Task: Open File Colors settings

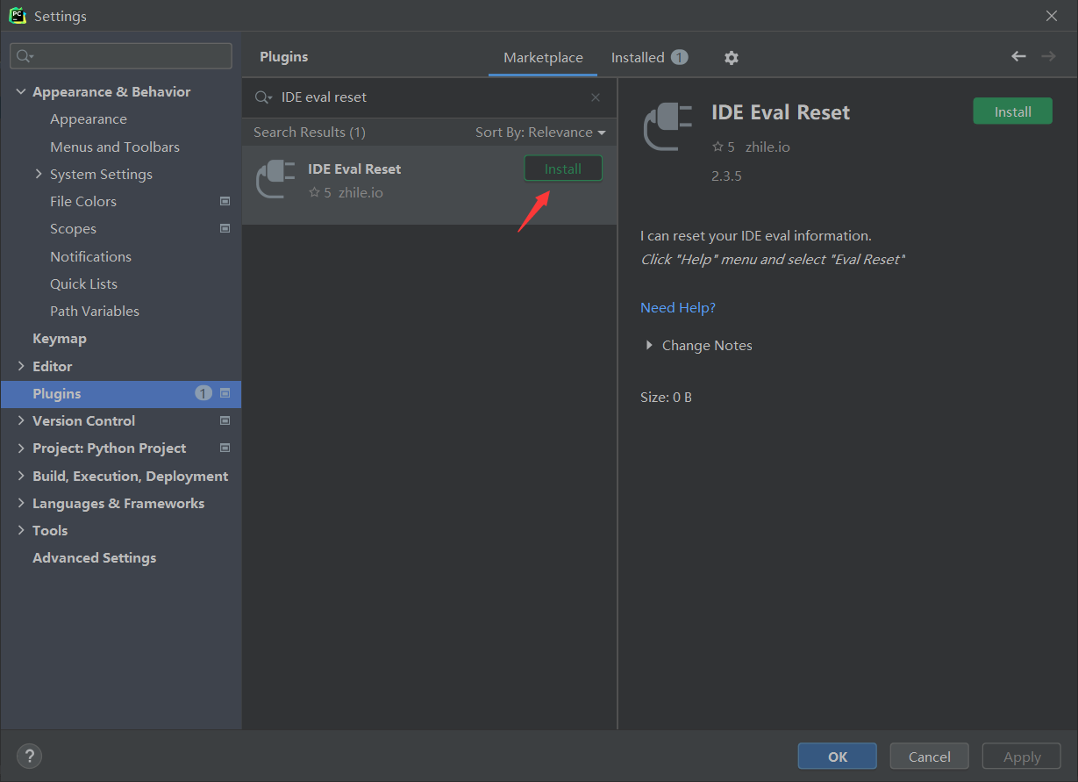Action: [83, 202]
